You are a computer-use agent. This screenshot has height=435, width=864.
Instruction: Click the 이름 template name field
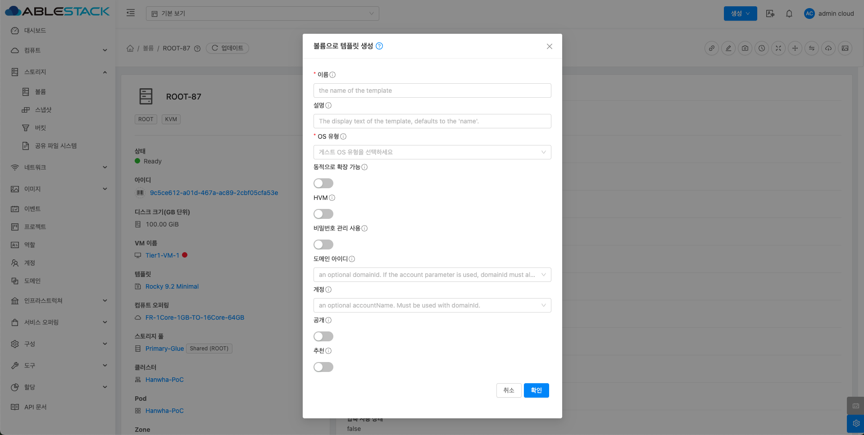[x=432, y=91]
